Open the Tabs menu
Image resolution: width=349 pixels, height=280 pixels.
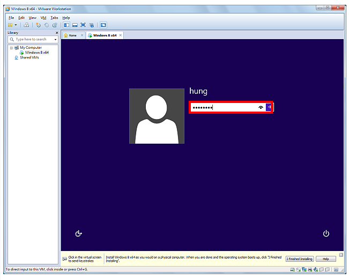[x=54, y=18]
